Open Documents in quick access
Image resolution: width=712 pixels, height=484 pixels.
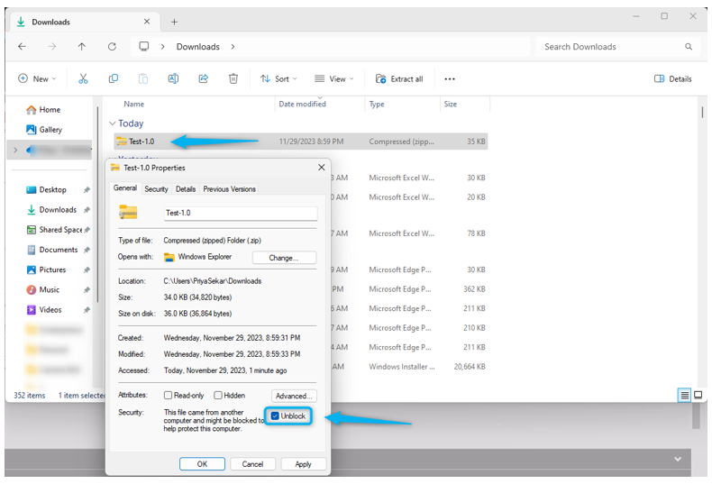click(x=52, y=250)
